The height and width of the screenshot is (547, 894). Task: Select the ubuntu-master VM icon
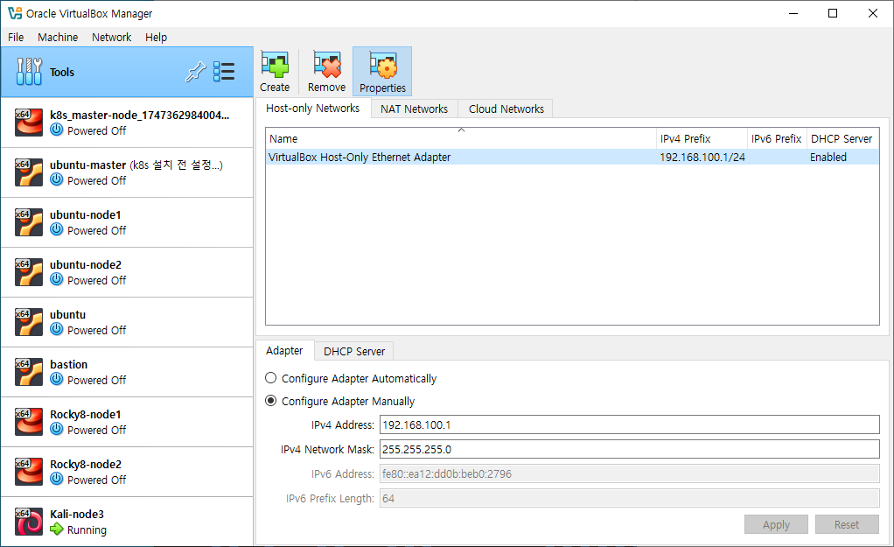pyautogui.click(x=29, y=172)
